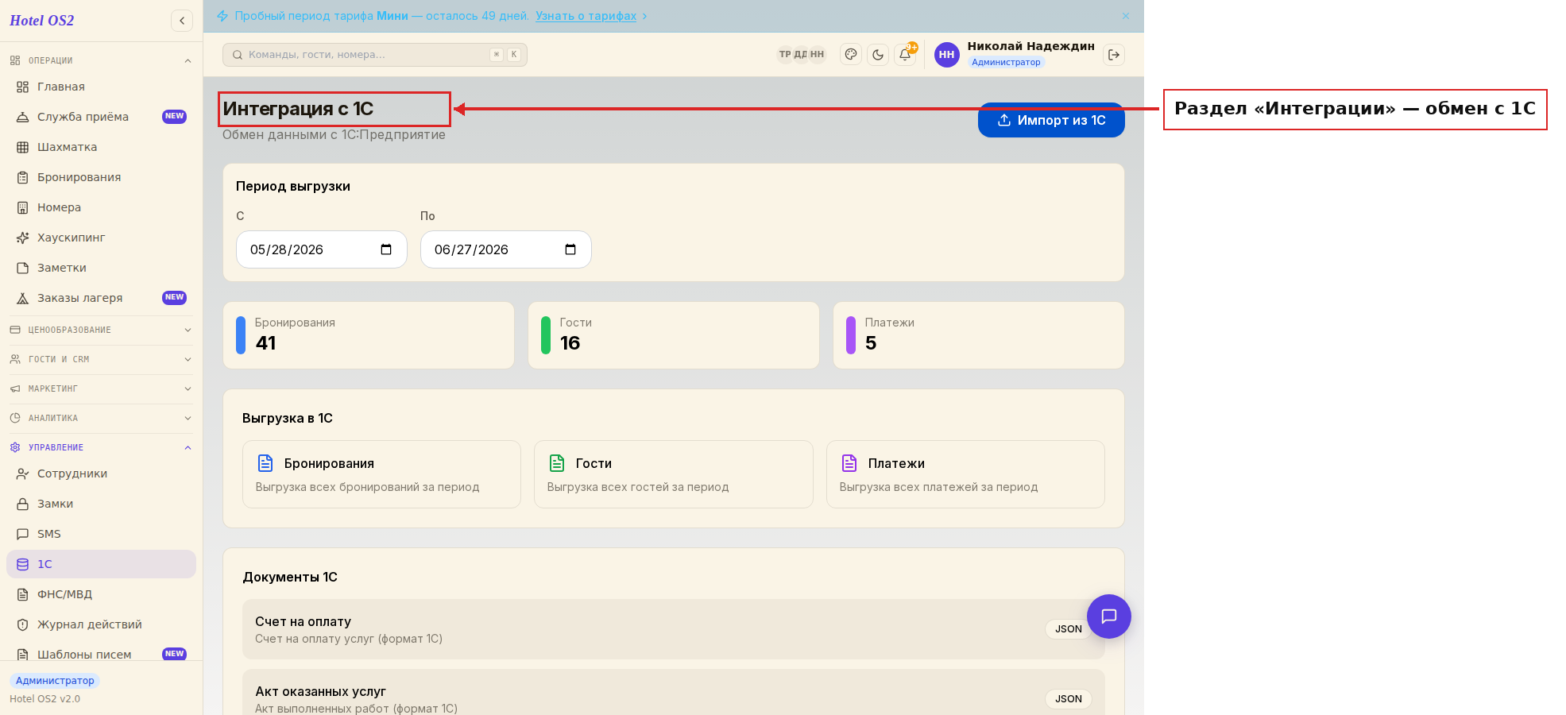Collapse sidebar with chevron button
The height and width of the screenshot is (715, 1566).
tap(182, 21)
